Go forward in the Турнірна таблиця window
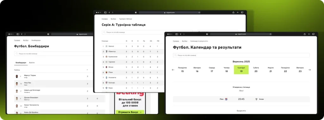Image resolution: width=324 pixels, height=120 pixels. click(x=112, y=13)
